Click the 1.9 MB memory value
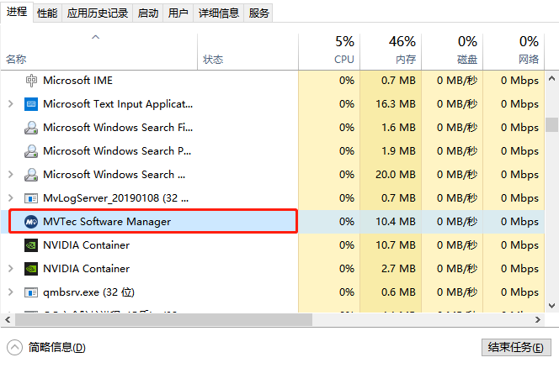559x368 pixels. tap(398, 151)
